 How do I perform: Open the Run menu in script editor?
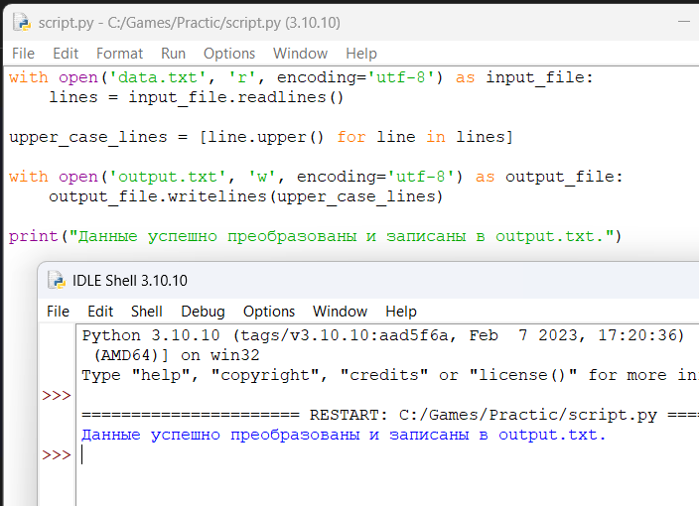(x=173, y=54)
